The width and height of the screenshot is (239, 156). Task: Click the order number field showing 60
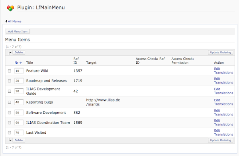pos(19,123)
